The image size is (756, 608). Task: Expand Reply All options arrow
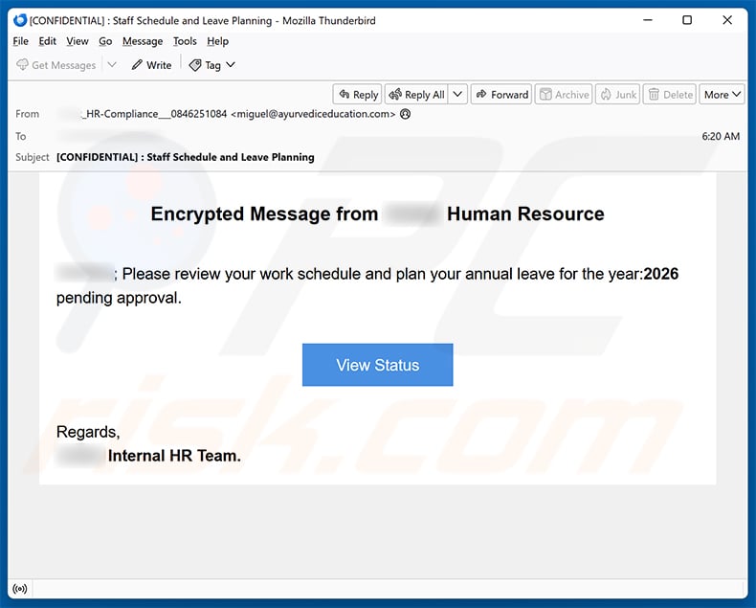pyautogui.click(x=457, y=95)
